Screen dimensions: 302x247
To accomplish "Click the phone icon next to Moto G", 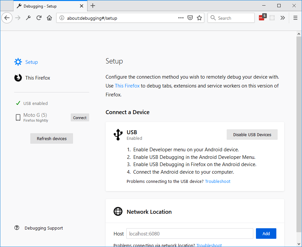I will coord(18,117).
